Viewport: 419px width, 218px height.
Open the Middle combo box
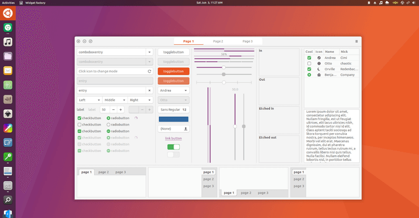pyautogui.click(x=115, y=100)
